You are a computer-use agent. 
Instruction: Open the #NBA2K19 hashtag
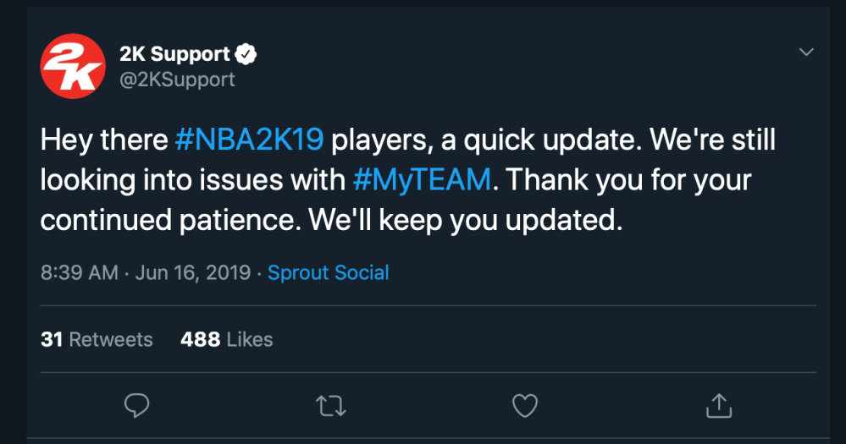coord(249,140)
